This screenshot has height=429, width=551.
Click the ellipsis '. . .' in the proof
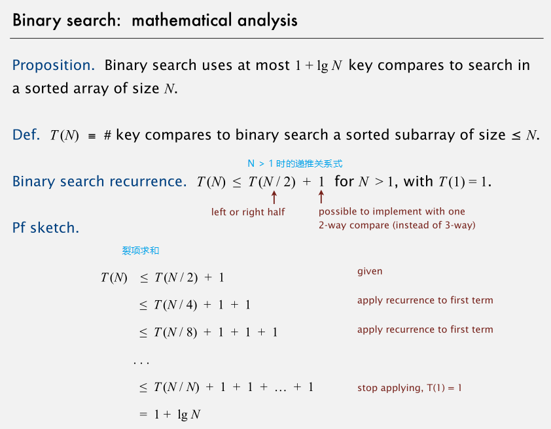[141, 363]
